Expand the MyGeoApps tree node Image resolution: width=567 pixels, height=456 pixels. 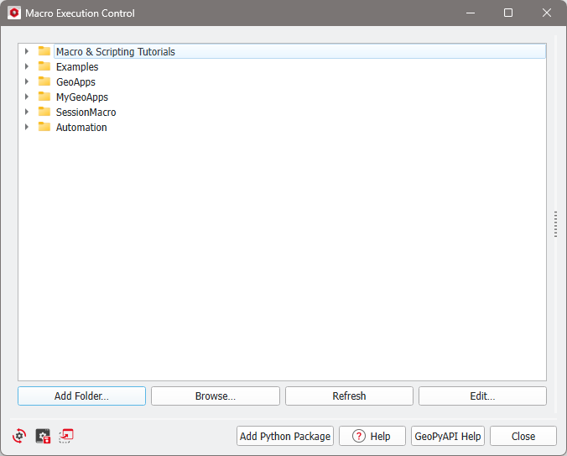point(26,97)
